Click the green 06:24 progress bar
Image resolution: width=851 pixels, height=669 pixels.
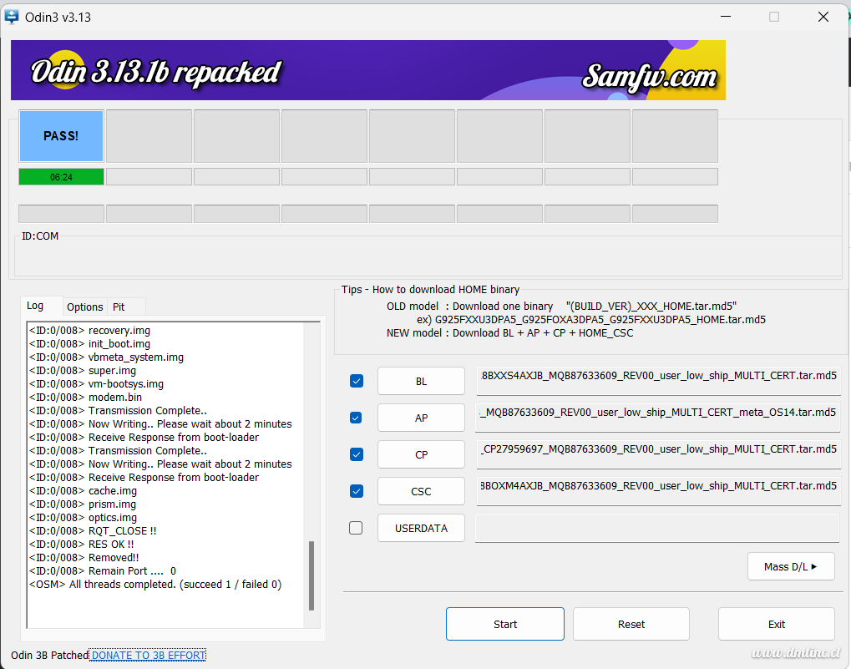[x=61, y=177]
